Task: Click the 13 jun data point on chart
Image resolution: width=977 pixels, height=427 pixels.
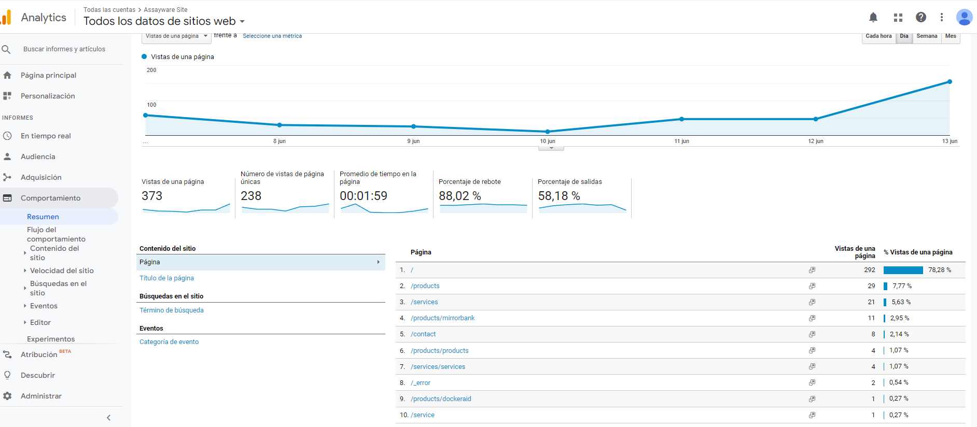Action: click(x=950, y=82)
